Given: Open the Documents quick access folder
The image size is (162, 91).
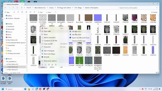Looking at the screenshot, I should (11, 29).
